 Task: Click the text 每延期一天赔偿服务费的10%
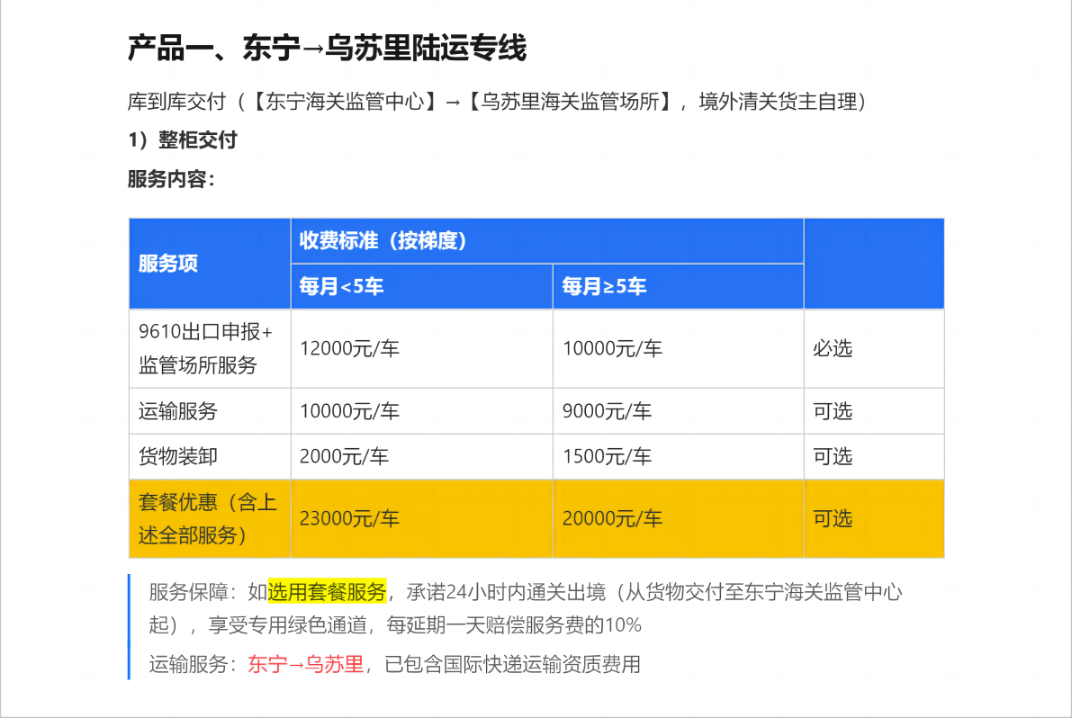click(514, 625)
